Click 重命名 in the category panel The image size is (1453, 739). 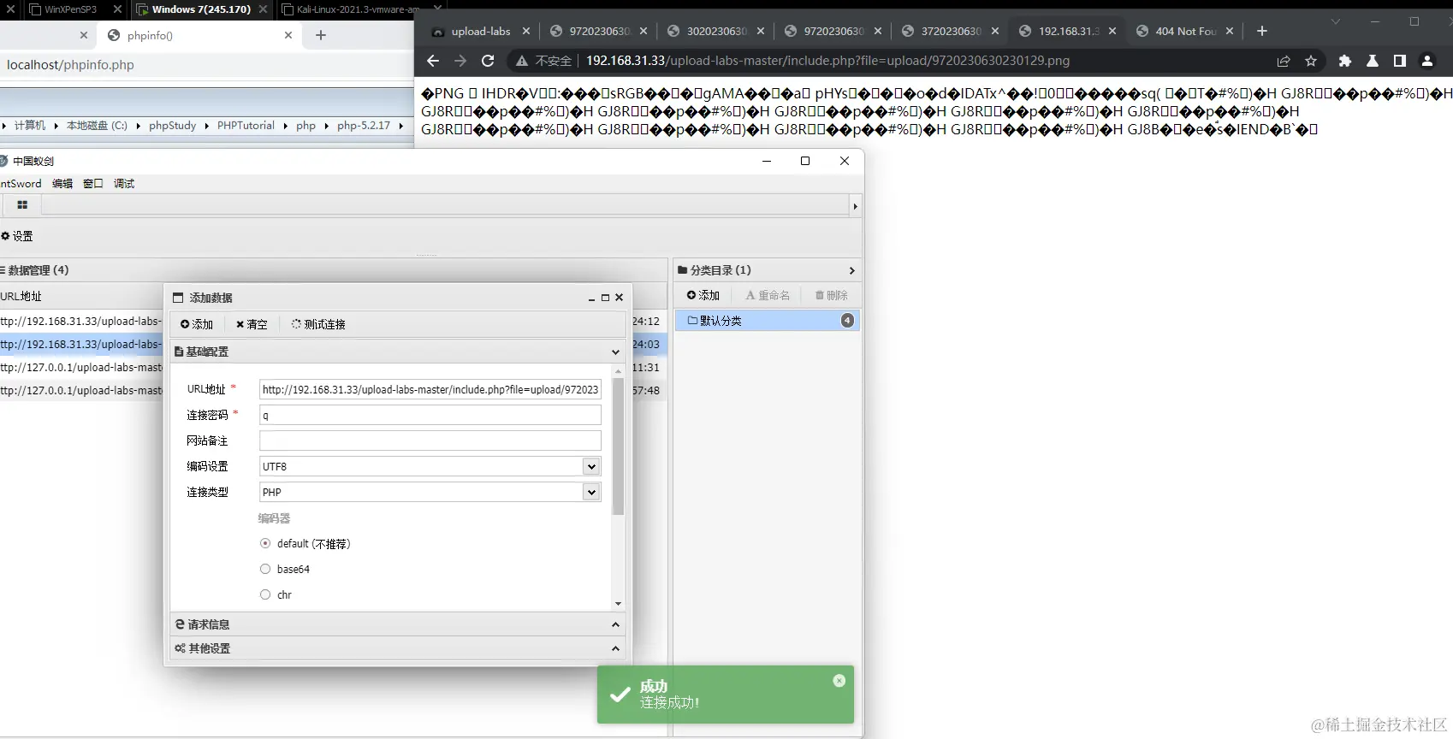tap(768, 295)
